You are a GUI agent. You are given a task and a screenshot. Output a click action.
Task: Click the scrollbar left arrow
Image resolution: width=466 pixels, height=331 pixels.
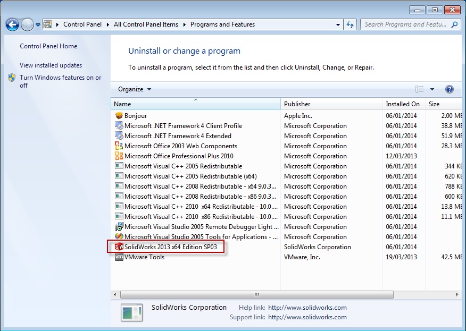(115, 294)
